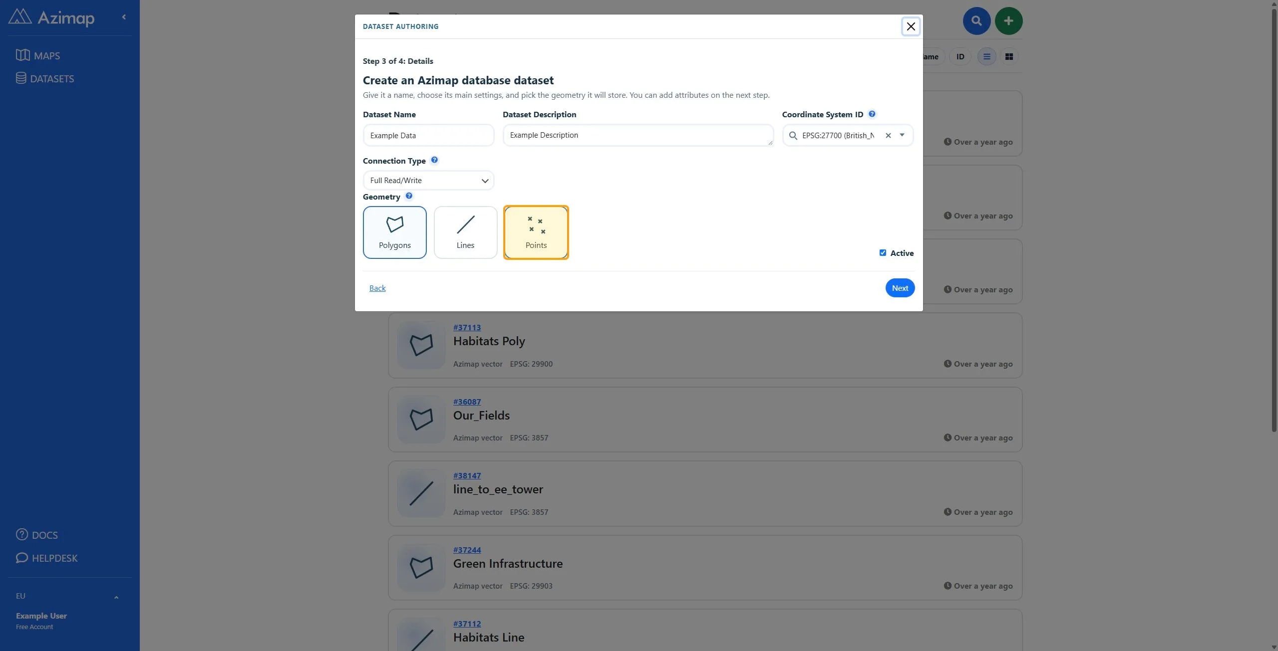Open the MAPS section
Screen dimensions: 1278x651
point(38,55)
